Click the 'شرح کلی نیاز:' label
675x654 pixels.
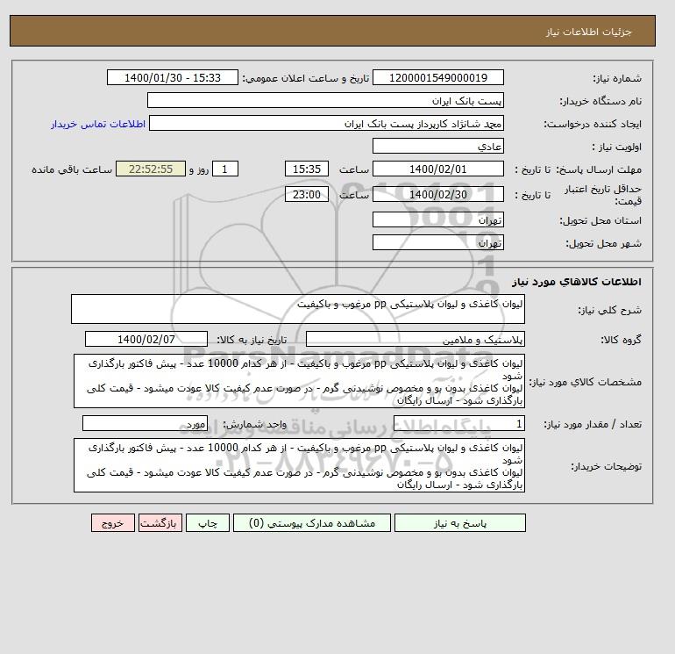pyautogui.click(x=609, y=310)
